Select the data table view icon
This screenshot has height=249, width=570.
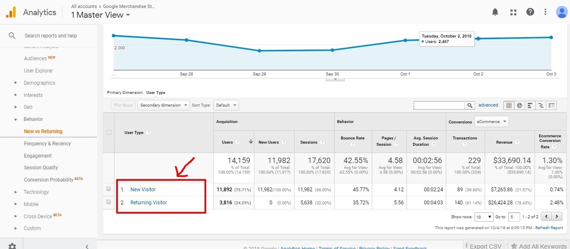click(509, 105)
